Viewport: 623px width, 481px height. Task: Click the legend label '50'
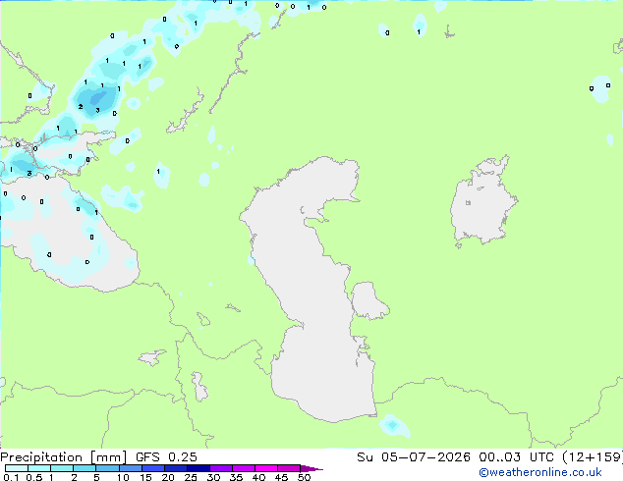(x=305, y=477)
